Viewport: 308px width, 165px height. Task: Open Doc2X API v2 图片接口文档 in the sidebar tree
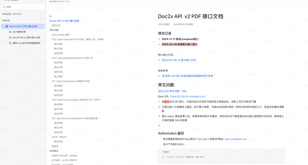(x=26, y=37)
